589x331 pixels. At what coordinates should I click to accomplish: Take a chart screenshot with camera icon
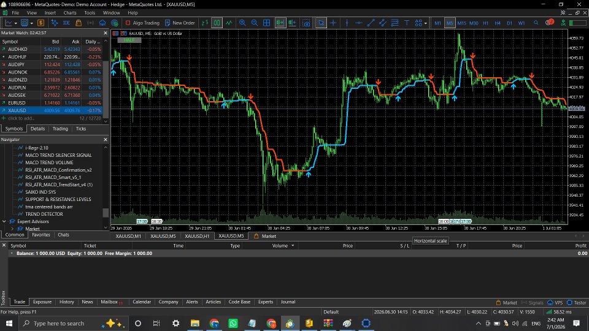pos(307,23)
